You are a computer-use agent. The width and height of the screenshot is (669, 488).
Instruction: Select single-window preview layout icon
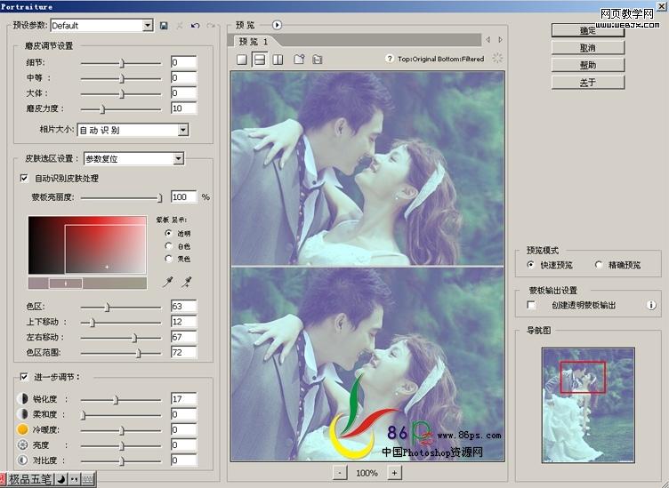pyautogui.click(x=242, y=60)
